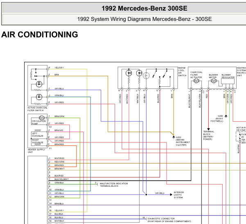Select the "YEL/GRY" label at pin 4 of the filter switch
246x224 pixels.
(x=59, y=68)
